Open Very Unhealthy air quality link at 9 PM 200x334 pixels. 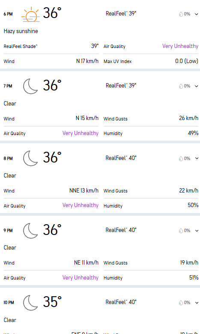pyautogui.click(x=81, y=277)
